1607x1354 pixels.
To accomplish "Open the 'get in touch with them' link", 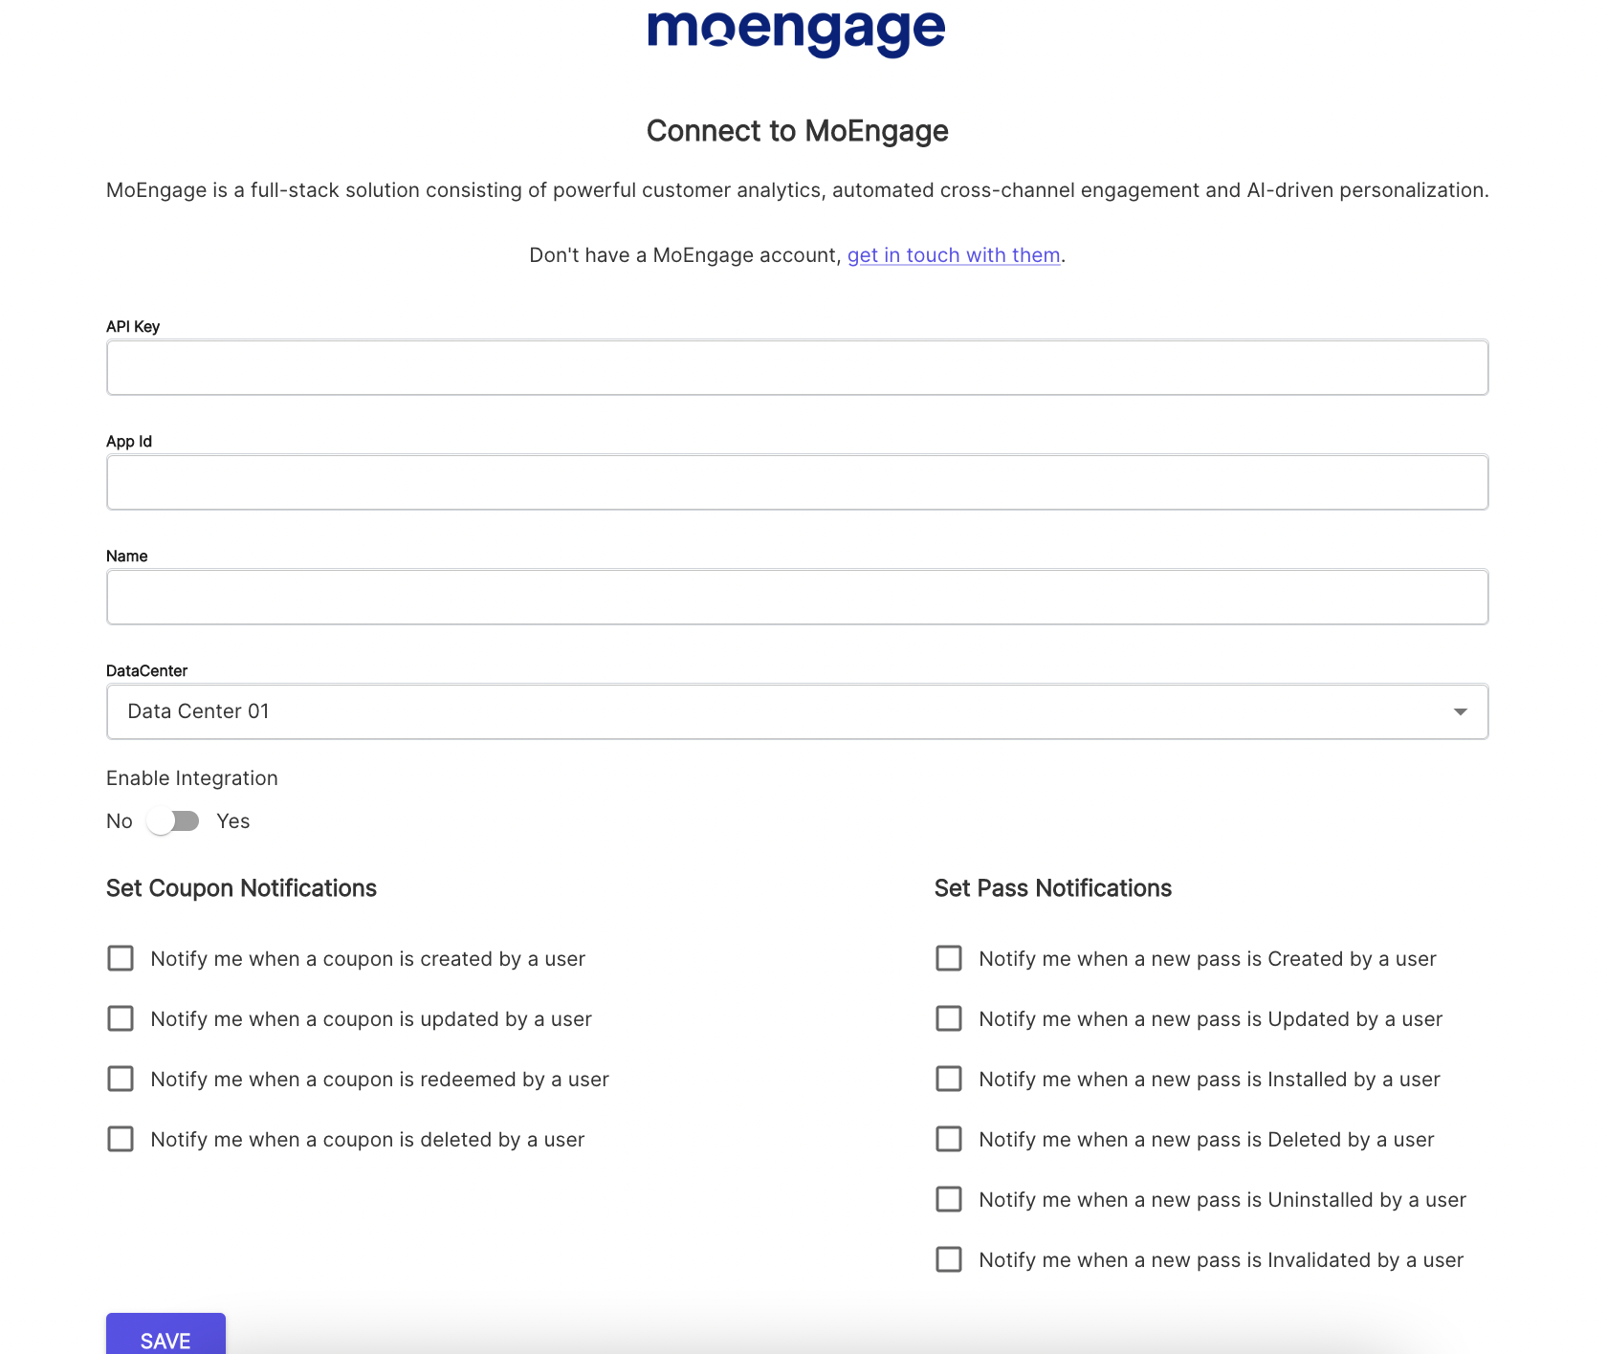I will click(954, 255).
